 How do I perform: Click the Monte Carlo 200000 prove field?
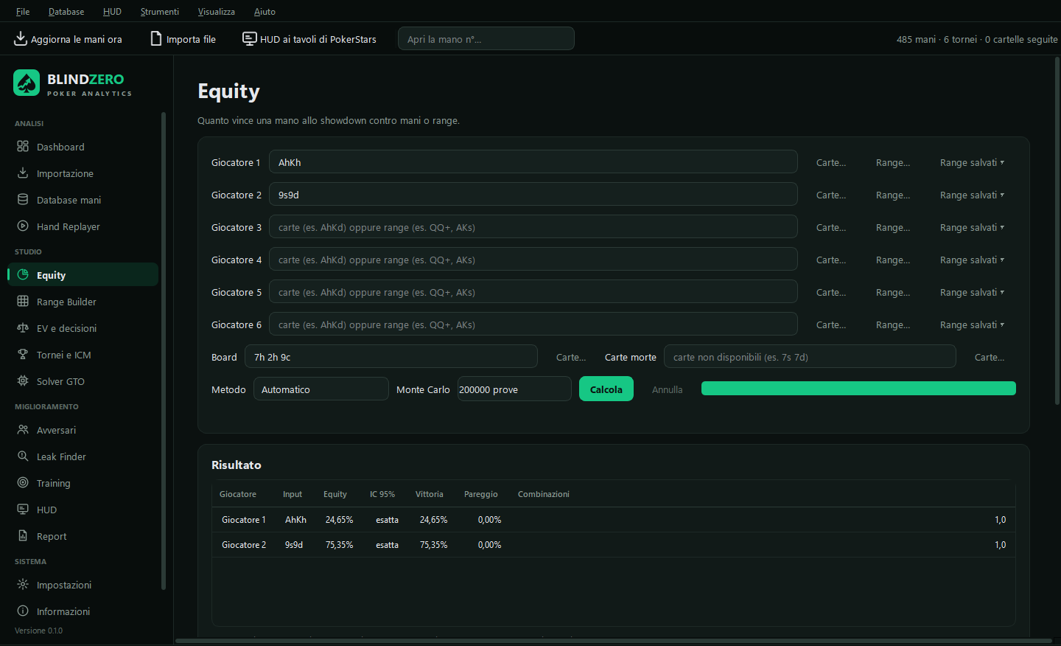tap(514, 389)
